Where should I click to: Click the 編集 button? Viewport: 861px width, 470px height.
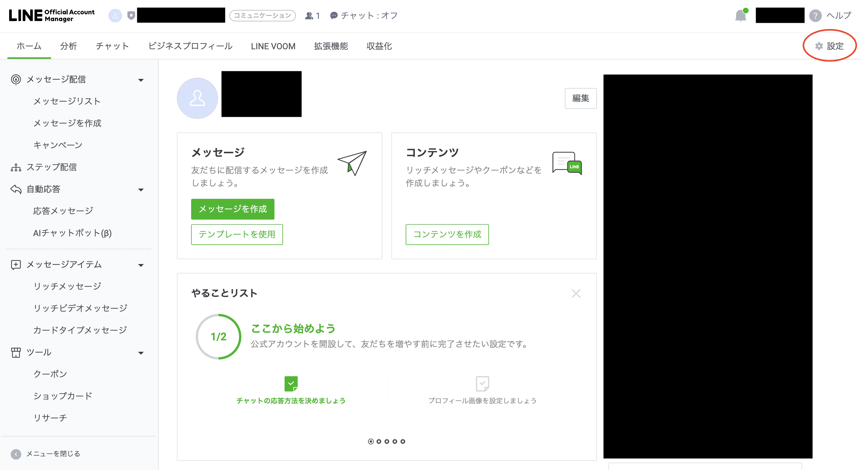pos(581,98)
